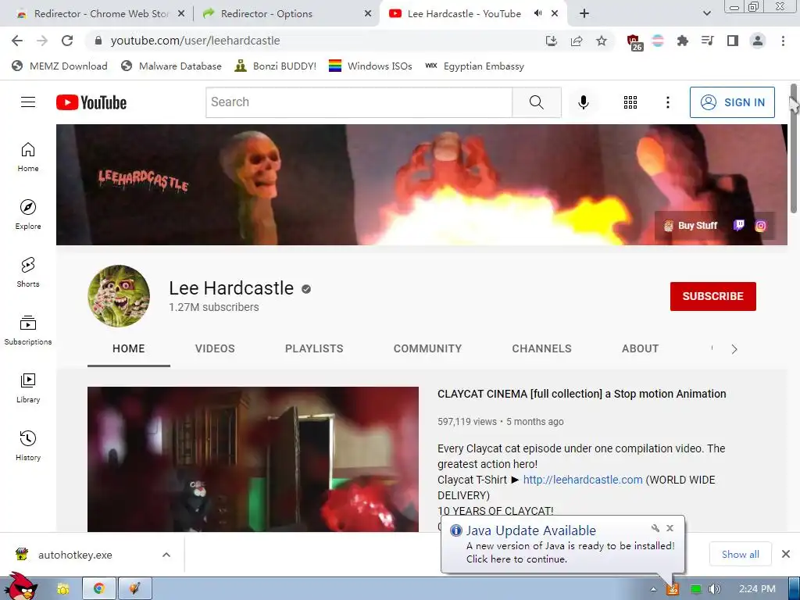
Task: Open the CHANNELS channel tab
Action: tap(542, 348)
